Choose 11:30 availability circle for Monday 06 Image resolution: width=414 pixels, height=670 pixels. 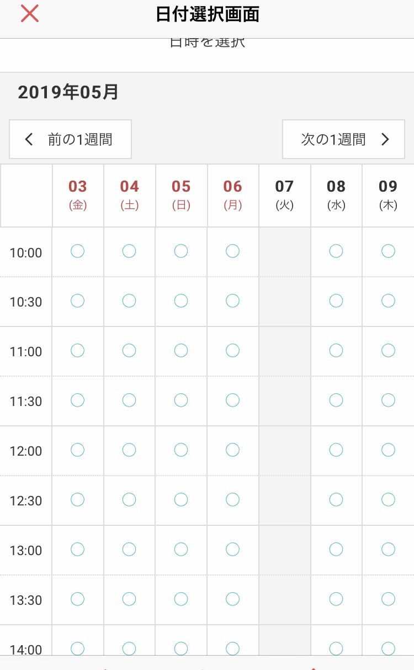(233, 400)
